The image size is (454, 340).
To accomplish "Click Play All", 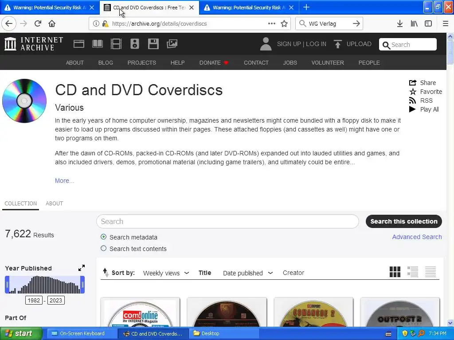I will click(423, 109).
